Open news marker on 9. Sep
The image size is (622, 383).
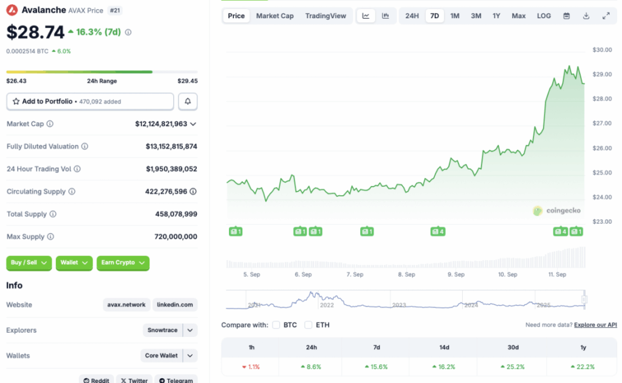coord(437,231)
